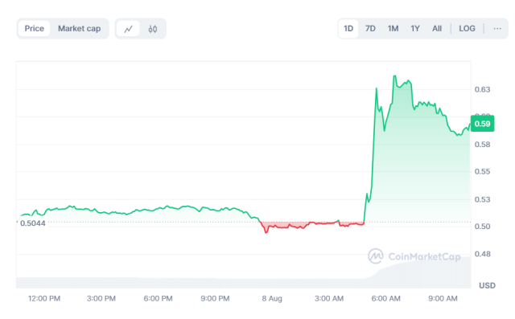Toggle LOG scale on the chart
Image resolution: width=515 pixels, height=319 pixels.
point(467,28)
